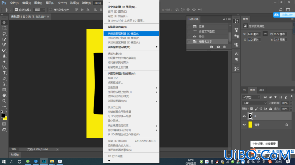
Task: Change screen mode icon in toolbar
Action: pos(4,130)
